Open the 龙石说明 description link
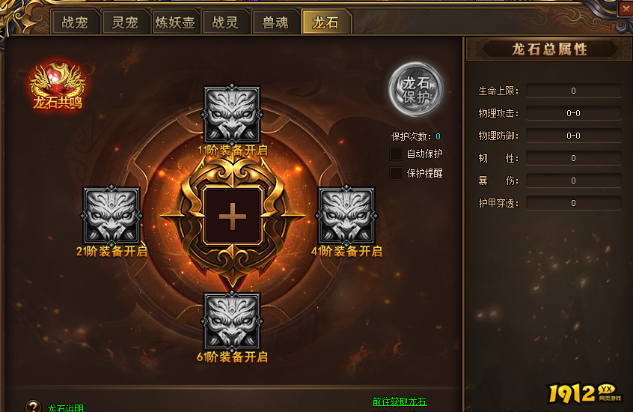Image resolution: width=633 pixels, height=412 pixels. pos(65,408)
